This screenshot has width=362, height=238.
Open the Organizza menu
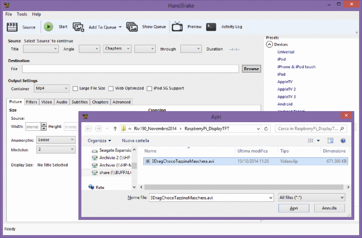click(99, 140)
